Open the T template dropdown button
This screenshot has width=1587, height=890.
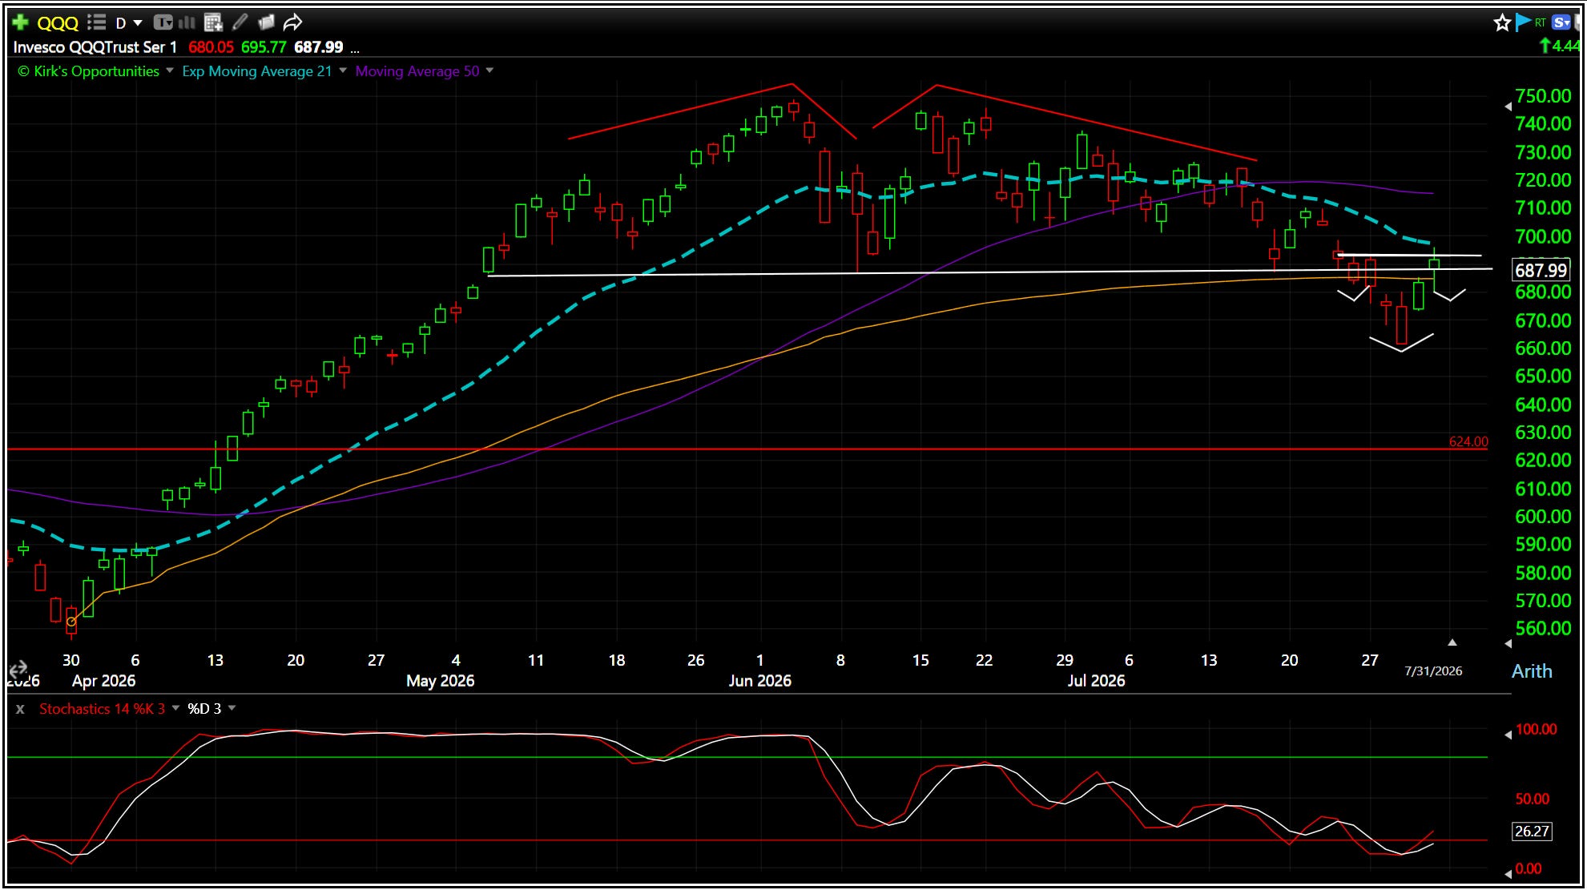coord(163,22)
